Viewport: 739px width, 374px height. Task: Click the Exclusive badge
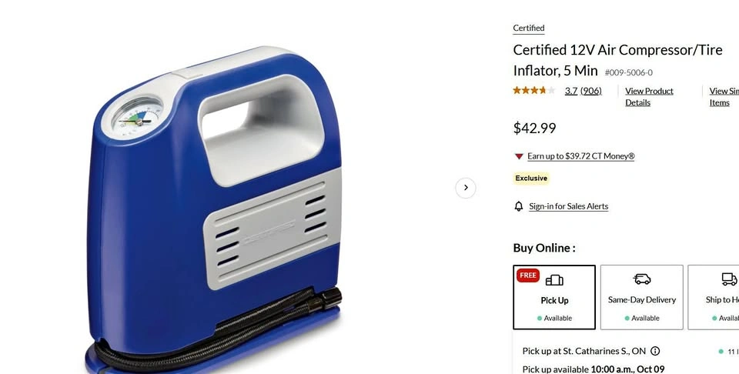pyautogui.click(x=531, y=178)
